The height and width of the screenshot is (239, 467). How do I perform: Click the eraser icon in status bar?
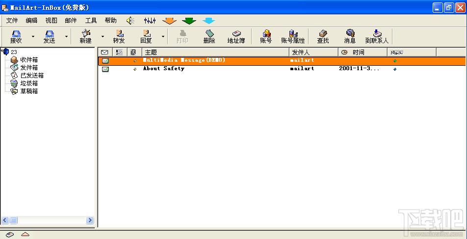[10, 235]
